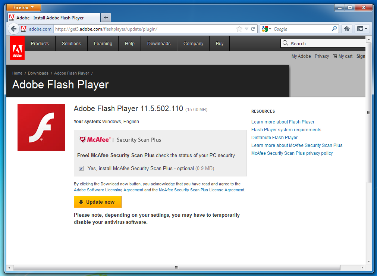Open the Privacy link
The width and height of the screenshot is (377, 276).
click(322, 56)
